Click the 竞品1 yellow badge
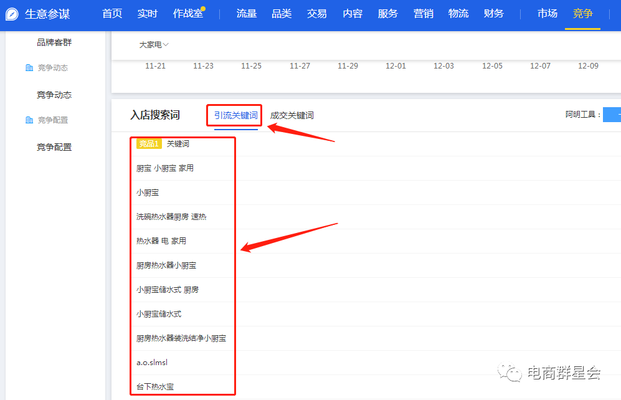The width and height of the screenshot is (621, 400). point(149,144)
